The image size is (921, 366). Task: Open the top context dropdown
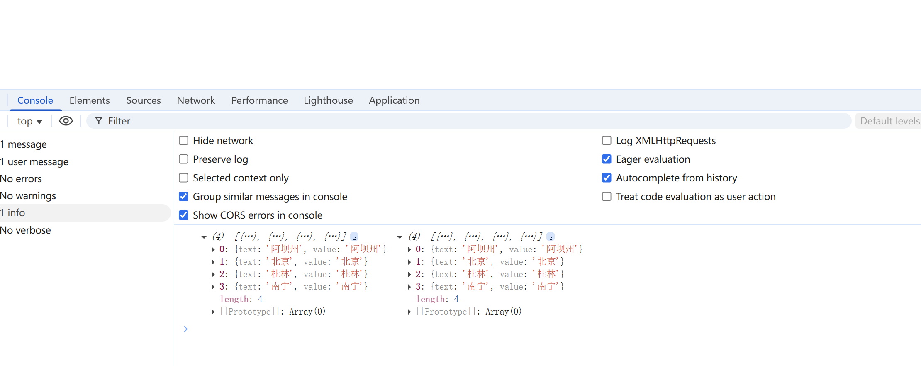(29, 121)
